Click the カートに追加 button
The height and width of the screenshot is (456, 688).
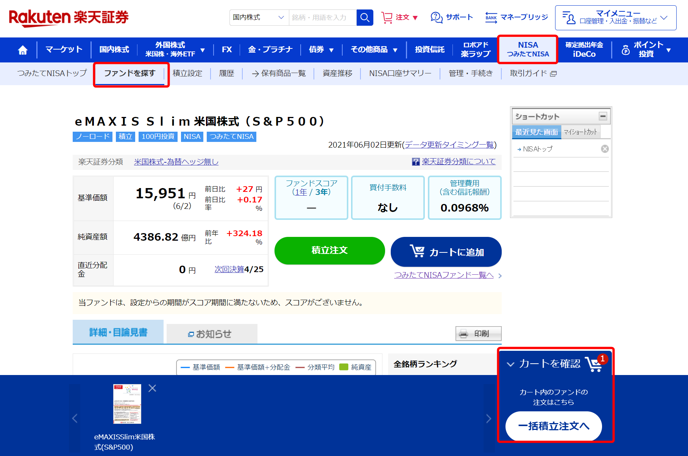pyautogui.click(x=446, y=252)
